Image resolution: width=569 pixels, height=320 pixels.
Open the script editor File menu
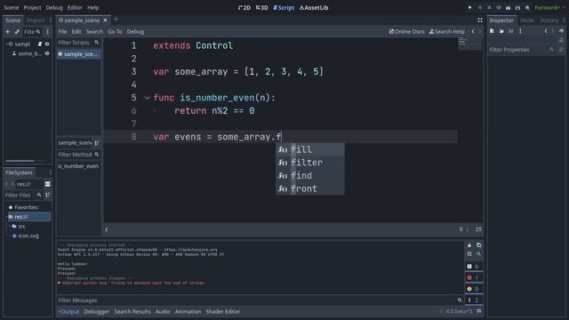point(62,32)
